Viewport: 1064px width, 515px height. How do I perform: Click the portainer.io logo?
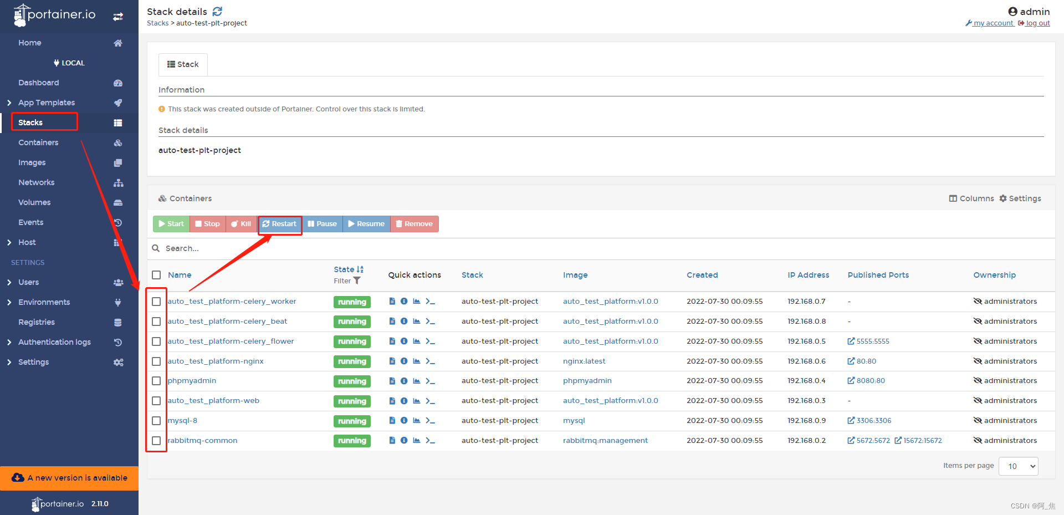(x=54, y=15)
